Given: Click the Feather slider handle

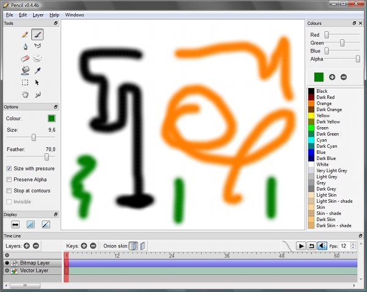Looking at the screenshot, I should 47,157.
